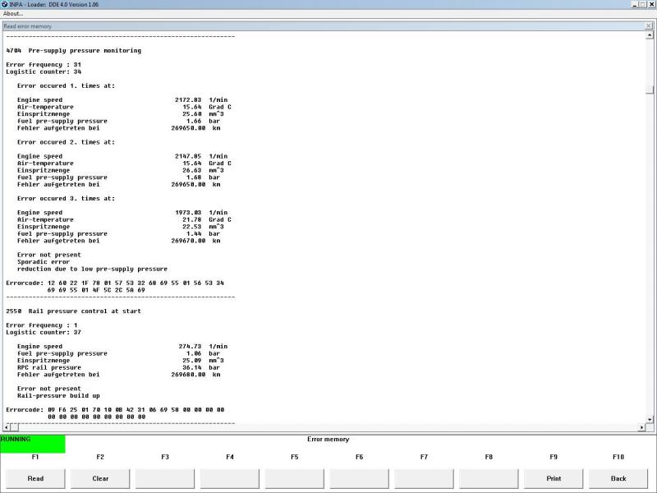This screenshot has height=493, width=657.
Task: Click the vertical scrollbar down arrow
Action: (650, 418)
